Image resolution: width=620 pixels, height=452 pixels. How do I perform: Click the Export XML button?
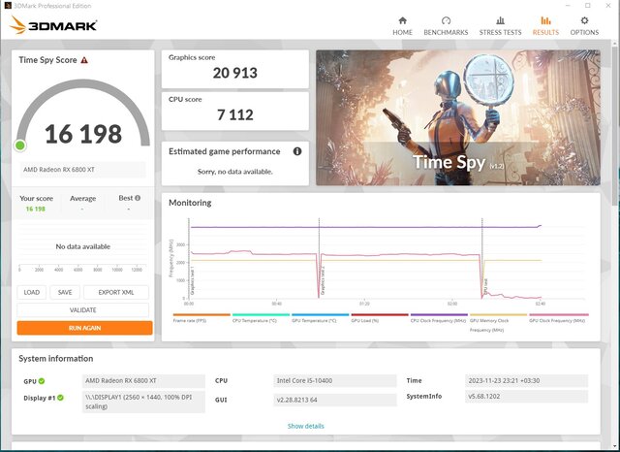115,292
